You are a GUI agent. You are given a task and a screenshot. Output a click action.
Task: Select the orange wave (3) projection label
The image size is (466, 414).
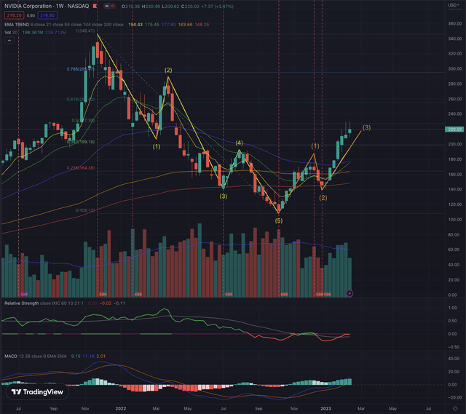pyautogui.click(x=366, y=127)
